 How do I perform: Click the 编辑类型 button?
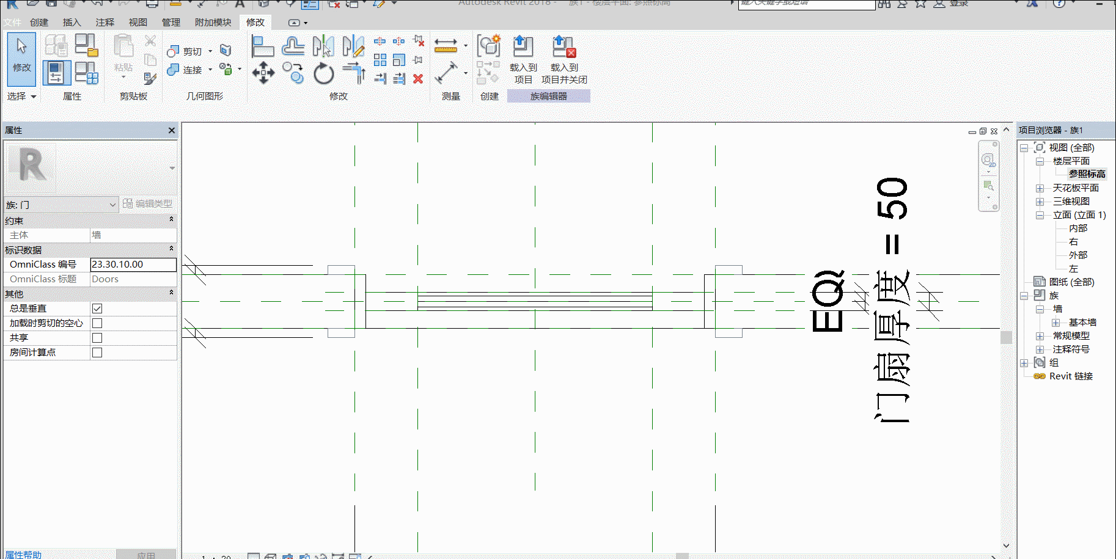click(x=147, y=203)
